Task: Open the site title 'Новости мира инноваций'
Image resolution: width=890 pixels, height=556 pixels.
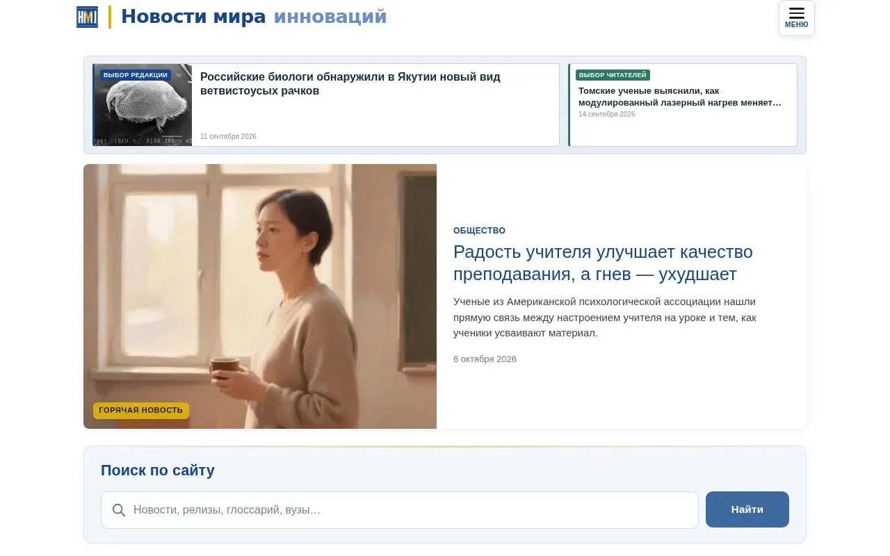Action: 254,17
